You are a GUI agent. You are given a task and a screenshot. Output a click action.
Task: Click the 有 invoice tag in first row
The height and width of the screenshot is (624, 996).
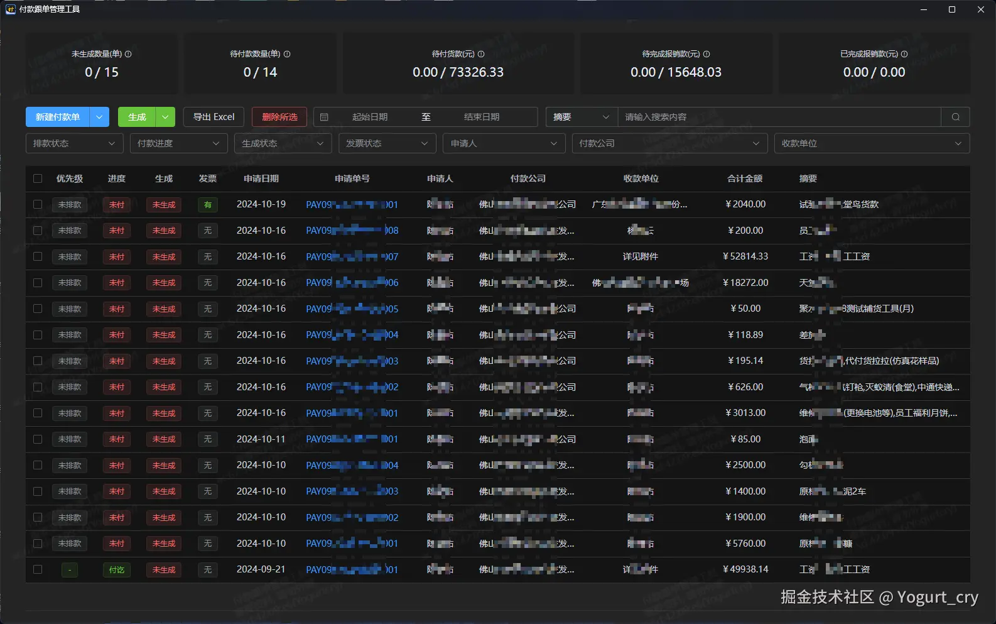coord(208,204)
